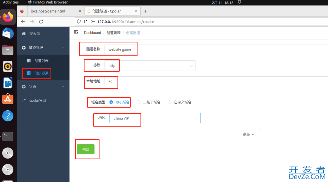The height and width of the screenshot is (182, 328).
Task: Open Rhythmbox music player in dock
Action: click(8, 66)
